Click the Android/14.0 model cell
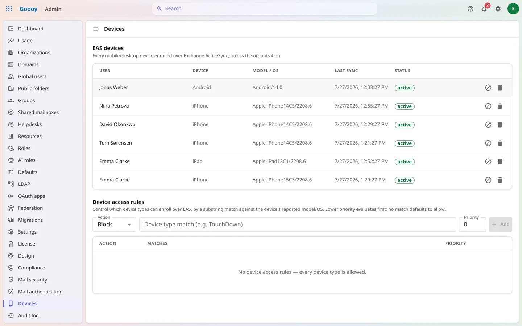Image resolution: width=522 pixels, height=326 pixels. pos(267,88)
